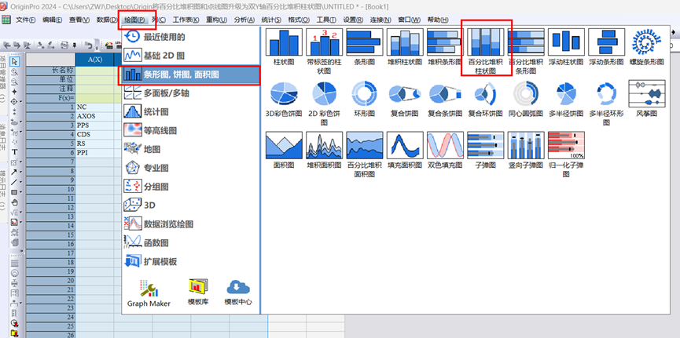Select the 多半径饼图 multi-radius pie
The height and width of the screenshot is (338, 680).
pyautogui.click(x=566, y=99)
